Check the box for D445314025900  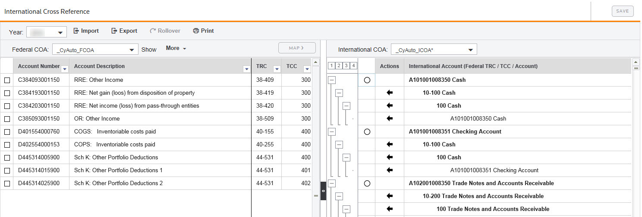7,183
